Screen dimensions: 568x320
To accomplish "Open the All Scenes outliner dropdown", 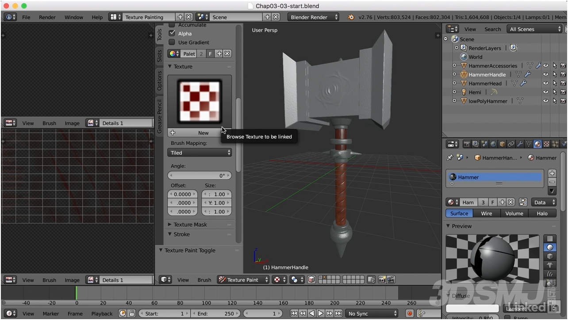I will click(x=534, y=29).
